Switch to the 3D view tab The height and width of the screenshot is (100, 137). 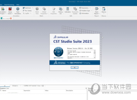tap(5, 86)
